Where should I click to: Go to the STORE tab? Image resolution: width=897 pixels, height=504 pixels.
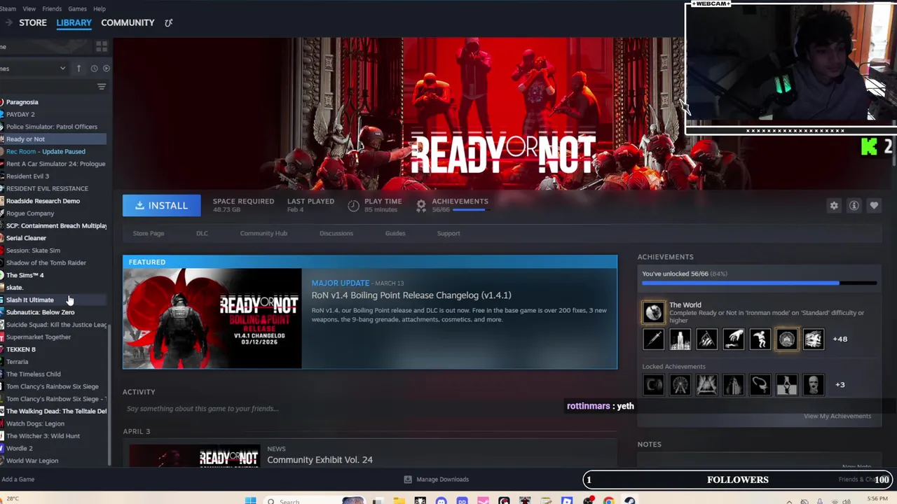point(33,22)
